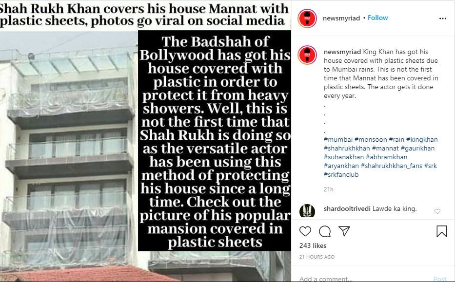The width and height of the screenshot is (455, 282).
Task: Open the newsmyriad profile picture in the header
Action: click(307, 19)
